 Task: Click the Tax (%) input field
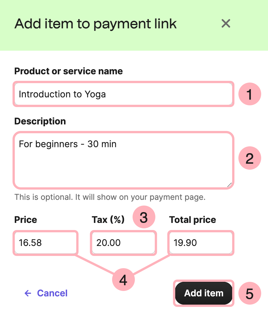tap(123, 243)
